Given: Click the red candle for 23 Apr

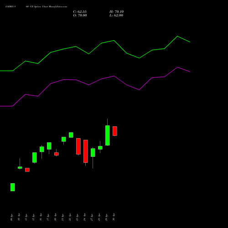Looking at the screenshot, I should pos(78,146).
